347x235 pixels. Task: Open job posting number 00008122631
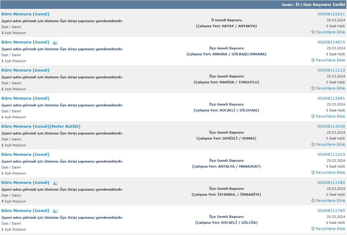(x=331, y=14)
